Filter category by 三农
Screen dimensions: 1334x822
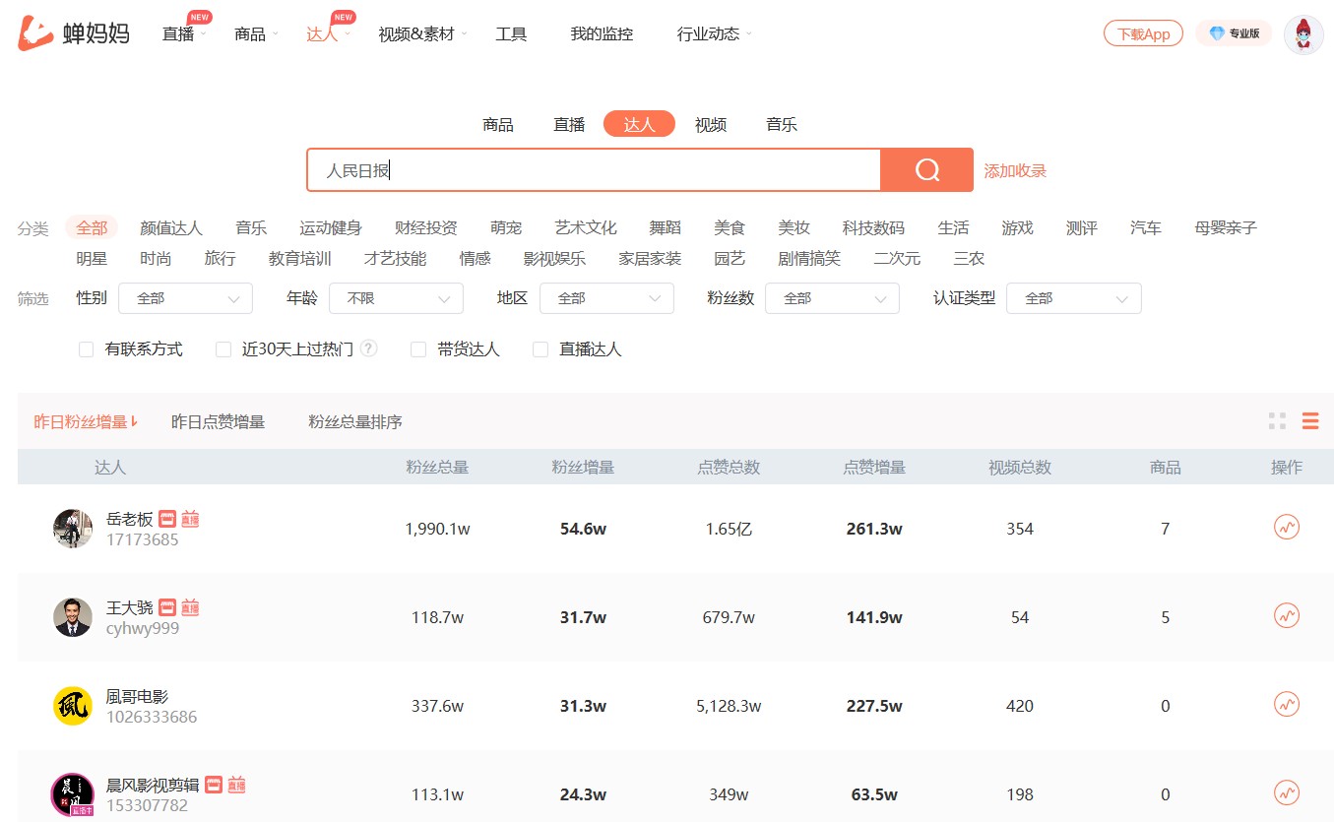pos(969,259)
